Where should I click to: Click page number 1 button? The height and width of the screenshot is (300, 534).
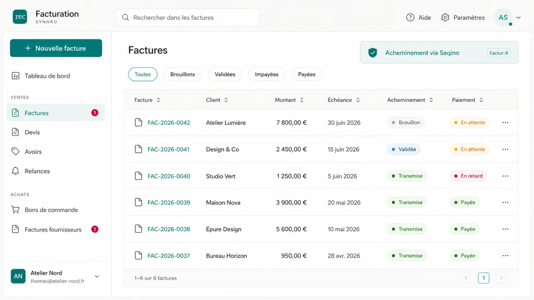click(484, 278)
